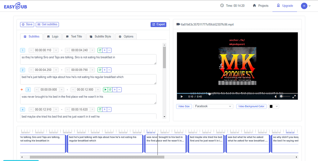
Task: Open the Subtitle Style tab
Action: coord(100,37)
